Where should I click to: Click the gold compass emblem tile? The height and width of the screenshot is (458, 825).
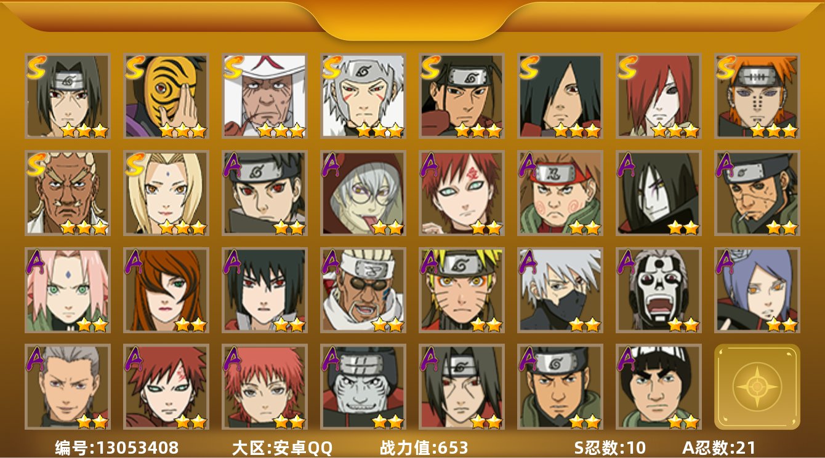(757, 387)
